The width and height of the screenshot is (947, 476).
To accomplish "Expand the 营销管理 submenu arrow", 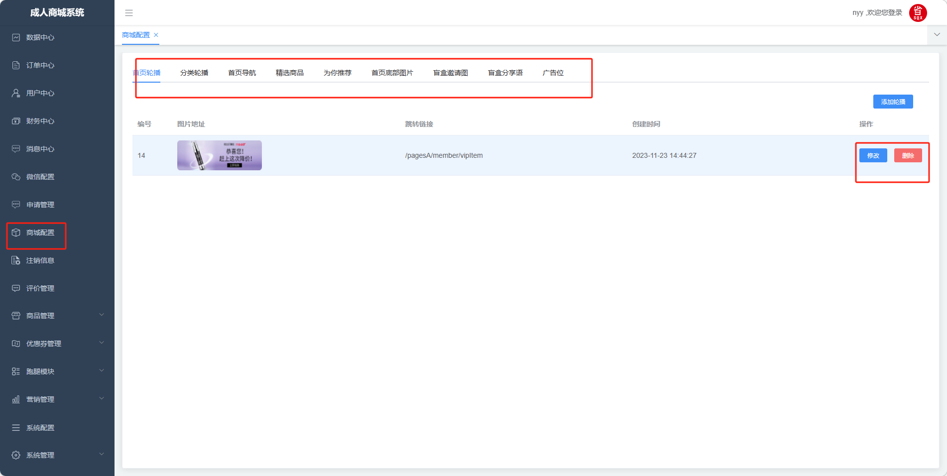I will (102, 398).
